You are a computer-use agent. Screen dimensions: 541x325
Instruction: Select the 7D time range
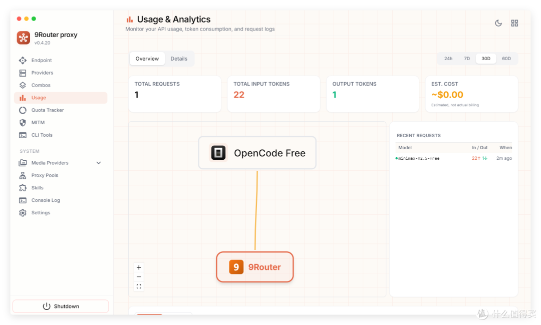[467, 59]
